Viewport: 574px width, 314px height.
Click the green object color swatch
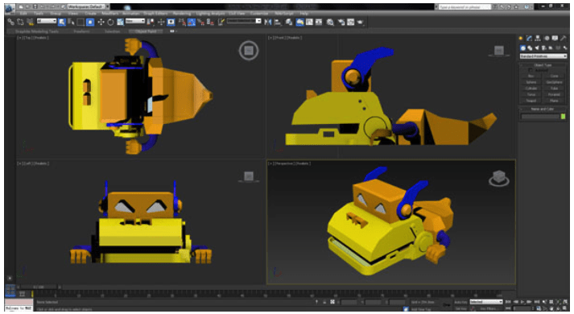563,117
